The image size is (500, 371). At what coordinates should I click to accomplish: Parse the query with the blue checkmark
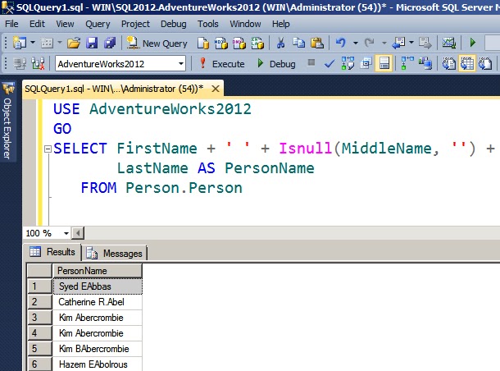coord(329,63)
